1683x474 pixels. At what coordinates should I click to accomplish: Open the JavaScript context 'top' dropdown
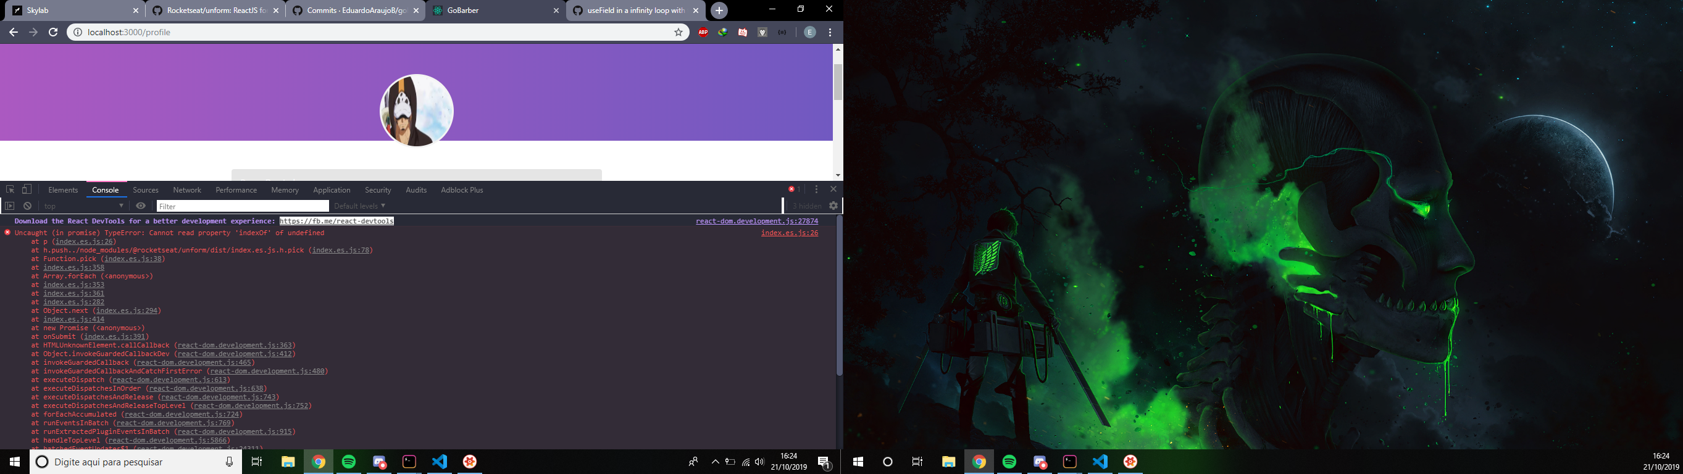(x=83, y=206)
